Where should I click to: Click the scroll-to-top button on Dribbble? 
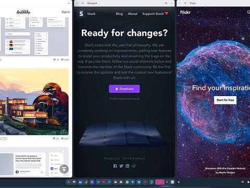tap(64, 169)
